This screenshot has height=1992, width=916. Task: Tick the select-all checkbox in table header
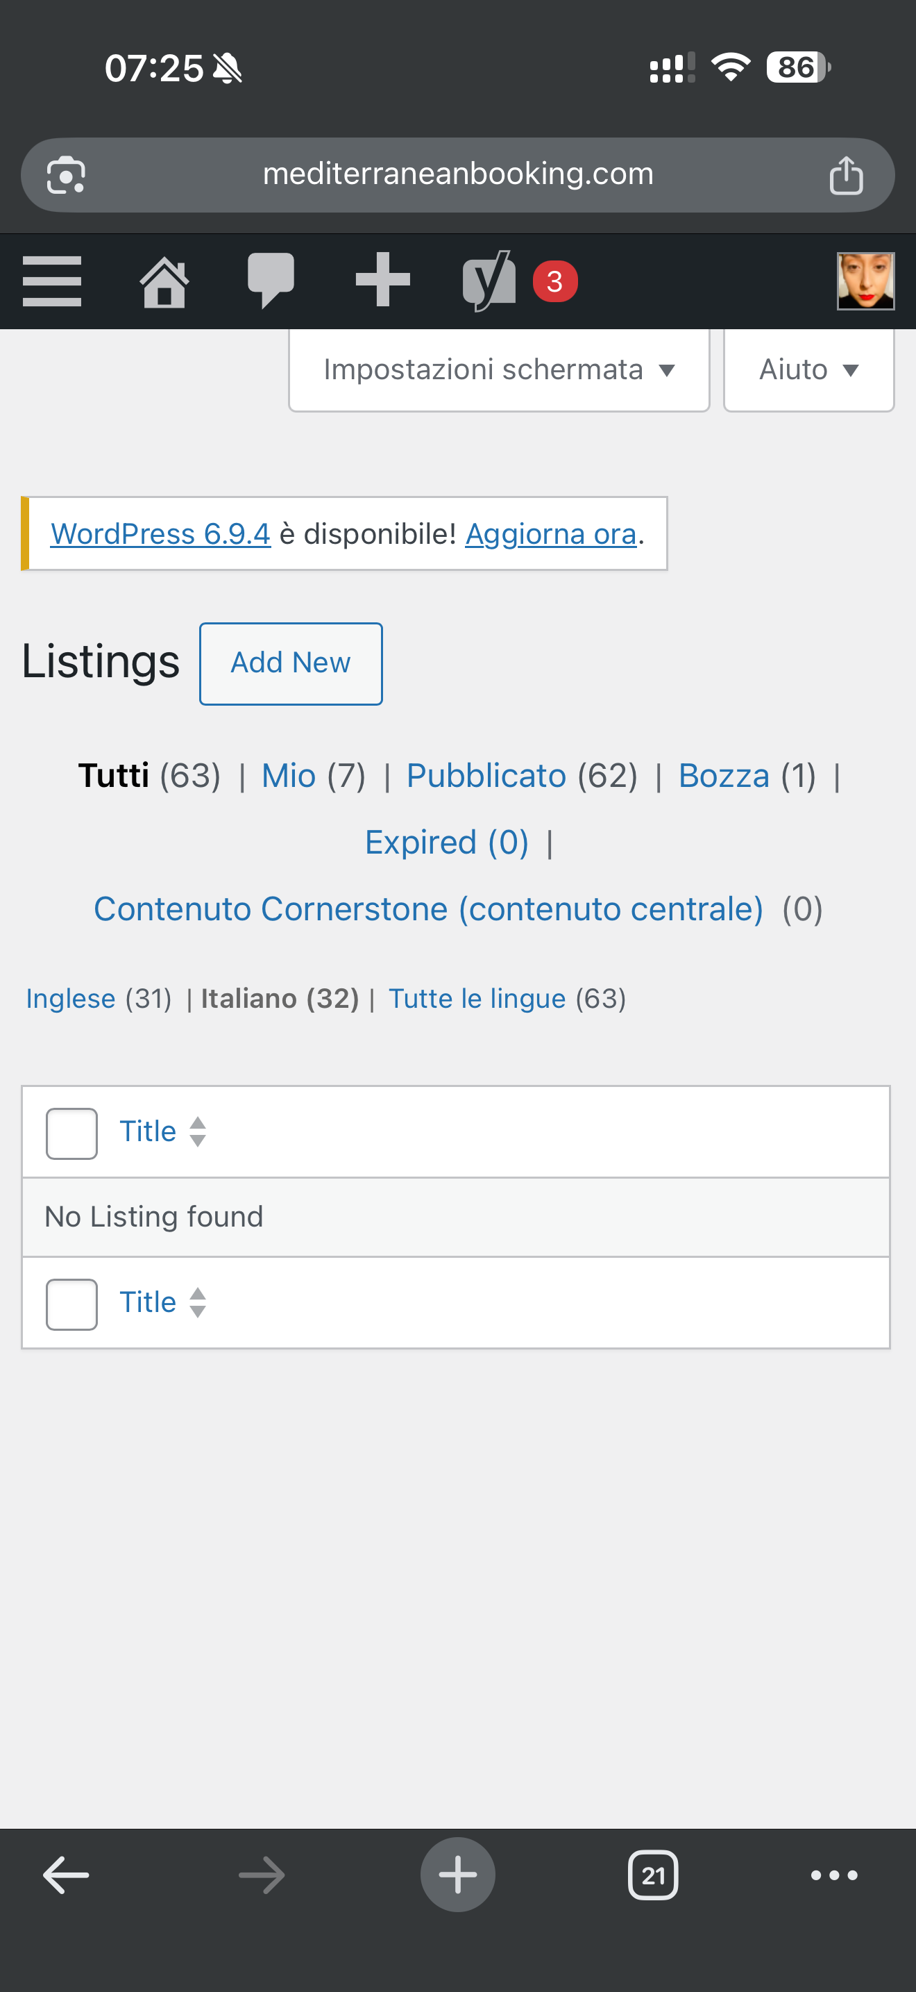(72, 1133)
